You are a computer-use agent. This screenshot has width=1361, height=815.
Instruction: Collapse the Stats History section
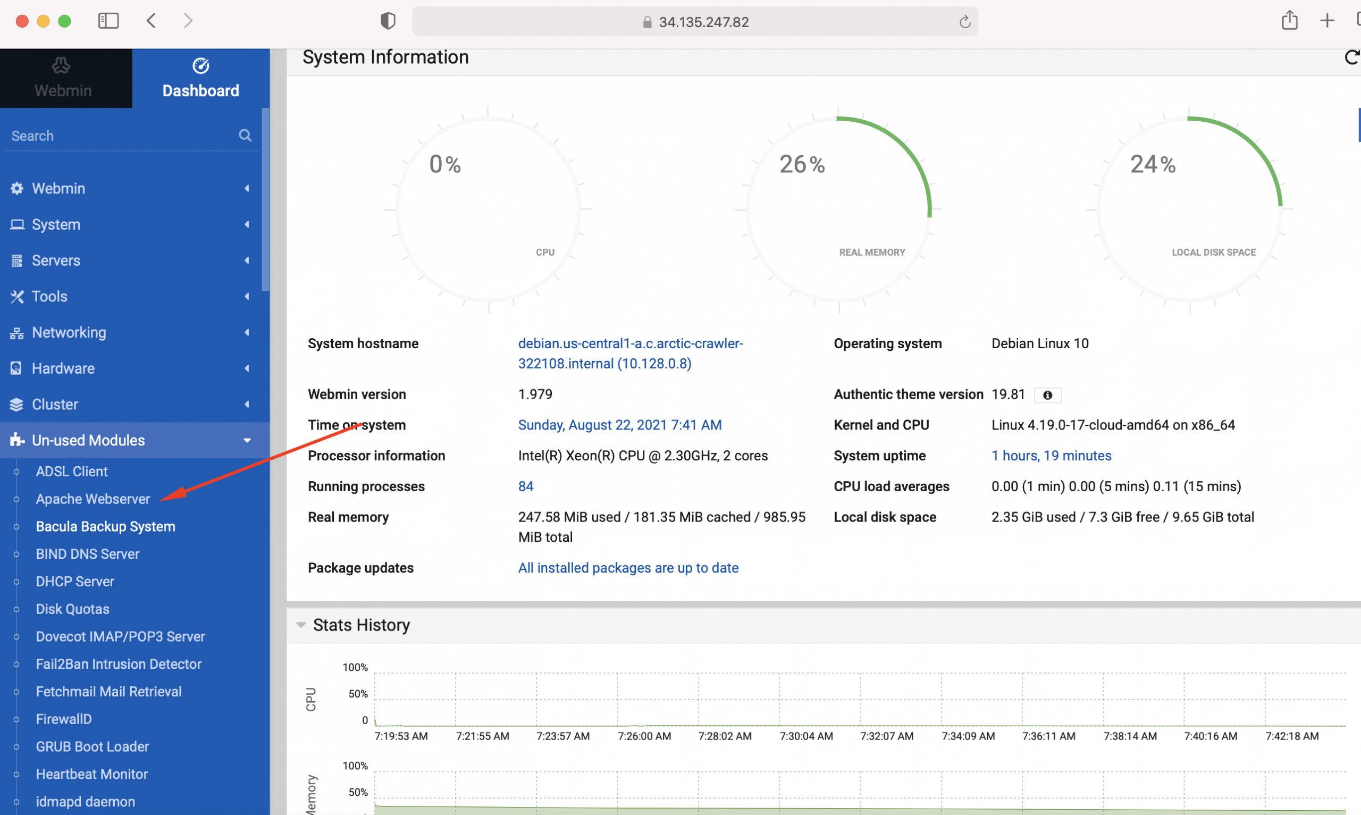301,625
